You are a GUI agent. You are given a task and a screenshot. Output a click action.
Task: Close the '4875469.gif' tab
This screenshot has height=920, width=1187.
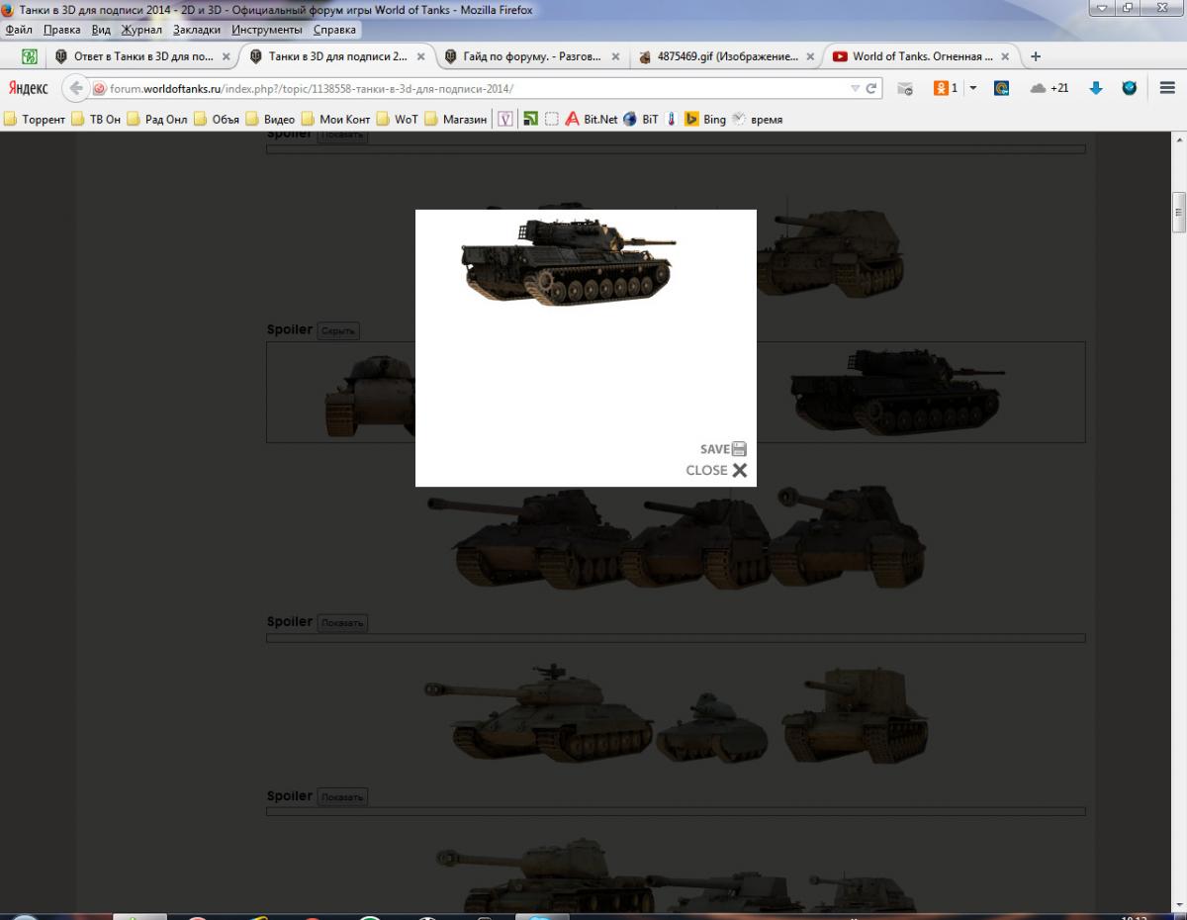[x=810, y=56]
